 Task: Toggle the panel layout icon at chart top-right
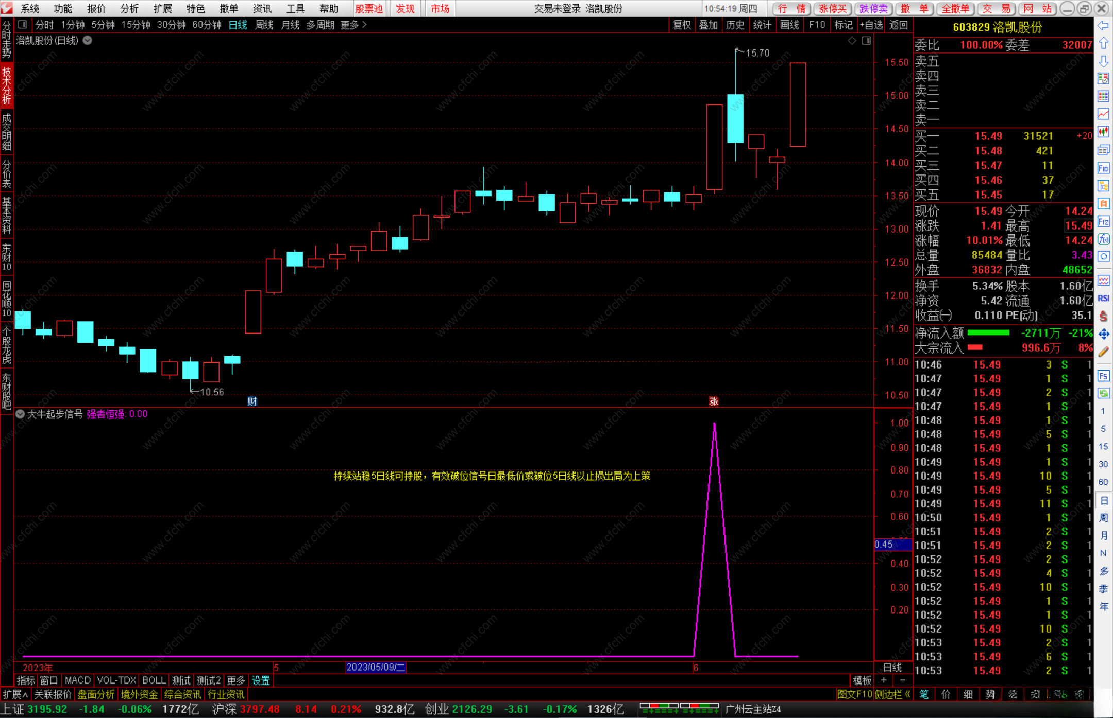[866, 41]
